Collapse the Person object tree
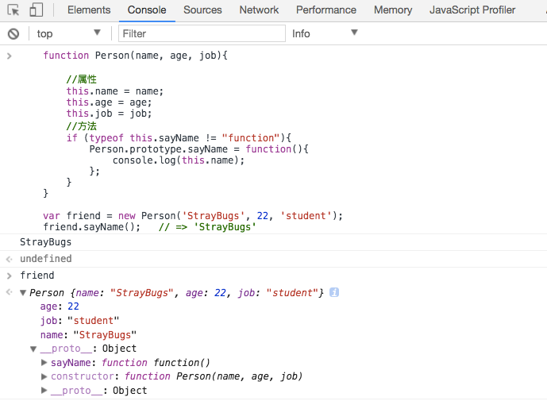The width and height of the screenshot is (547, 401). [23, 293]
